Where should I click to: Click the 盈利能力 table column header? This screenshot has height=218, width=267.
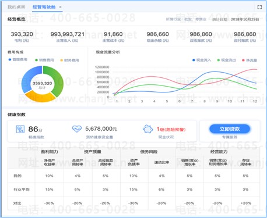pyautogui.click(x=50, y=152)
